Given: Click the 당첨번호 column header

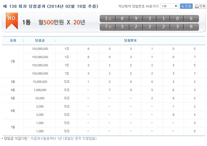Looking at the screenshot, I should click(130, 41).
